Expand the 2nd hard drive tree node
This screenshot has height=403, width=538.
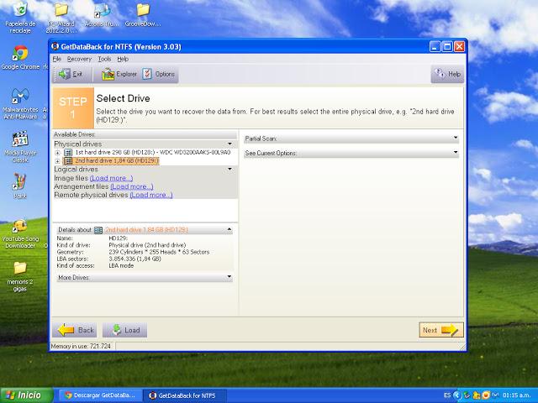(58, 160)
